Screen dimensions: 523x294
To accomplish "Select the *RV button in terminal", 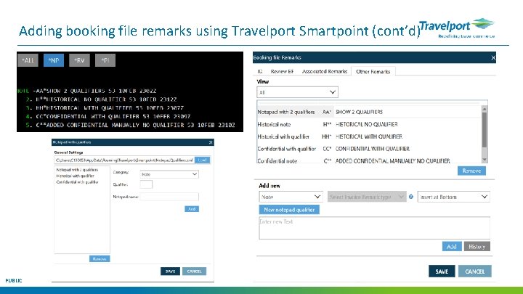I will 79,60.
